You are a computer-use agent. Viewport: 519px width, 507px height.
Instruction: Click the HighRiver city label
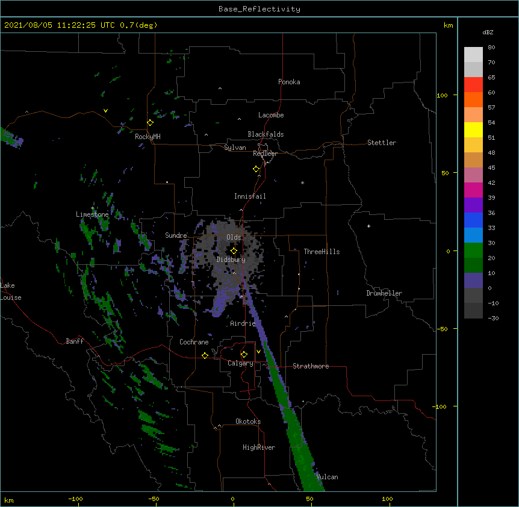coord(259,447)
